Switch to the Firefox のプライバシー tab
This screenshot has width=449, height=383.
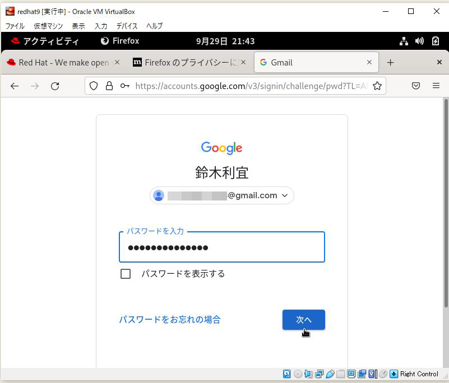click(x=189, y=63)
